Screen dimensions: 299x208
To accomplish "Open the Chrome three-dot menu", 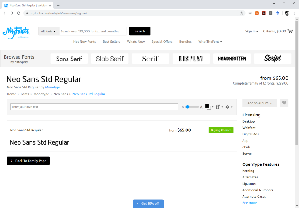I will point(294,13).
